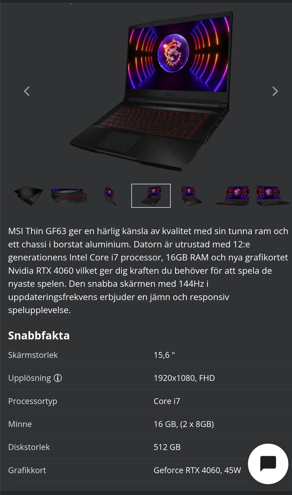Go to next product image arrow
Image resolution: width=292 pixels, height=495 pixels.
pyautogui.click(x=275, y=91)
